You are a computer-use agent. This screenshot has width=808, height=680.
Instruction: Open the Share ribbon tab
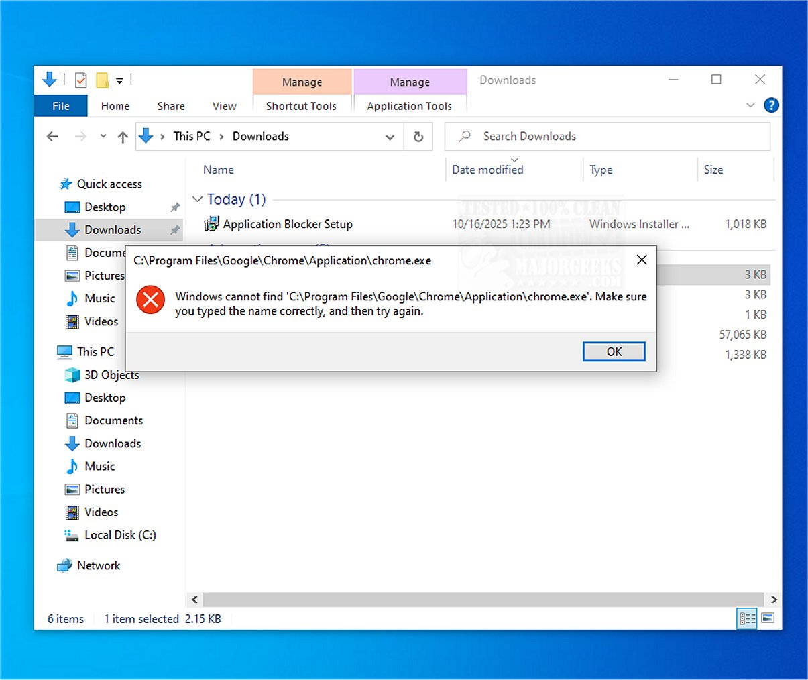click(171, 106)
